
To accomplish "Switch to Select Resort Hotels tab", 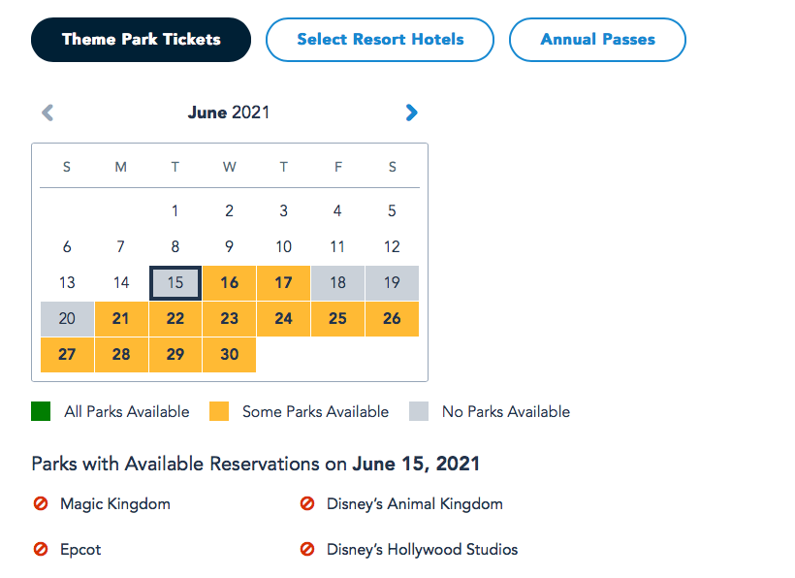I will point(380,40).
